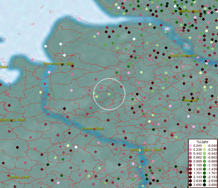
Task: Pick the -3.690 darkest green legend swatch
Action: tap(205, 185)
